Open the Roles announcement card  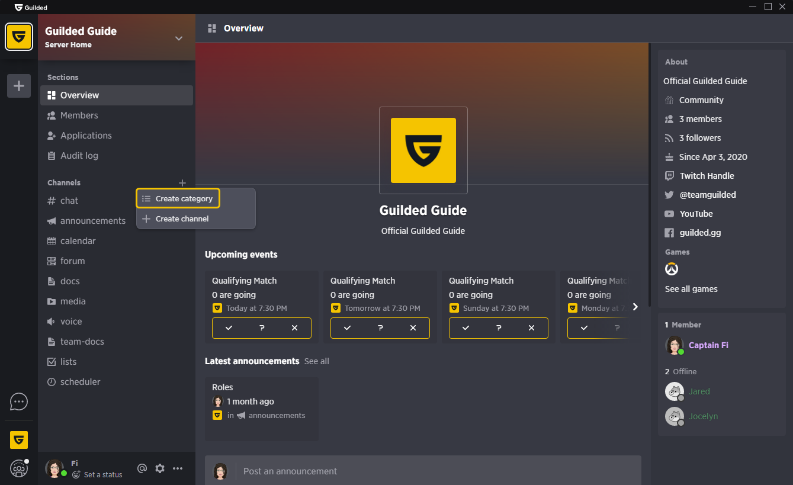coord(262,409)
